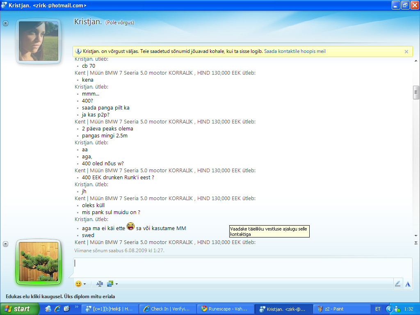Switch to Runescape Chrome taskbar window

coord(225,309)
